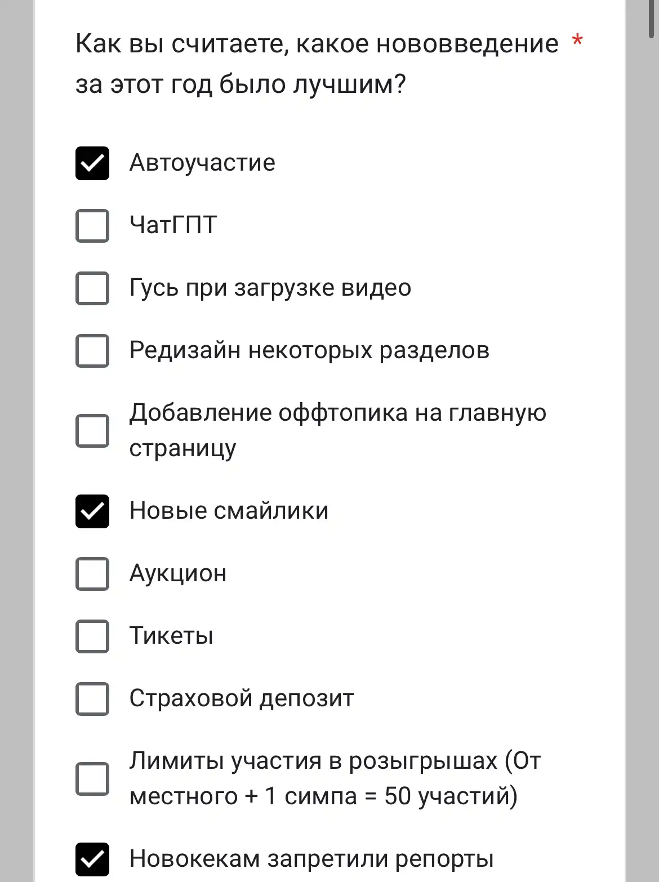Uncheck the Новые смайлики checkbox

92,511
